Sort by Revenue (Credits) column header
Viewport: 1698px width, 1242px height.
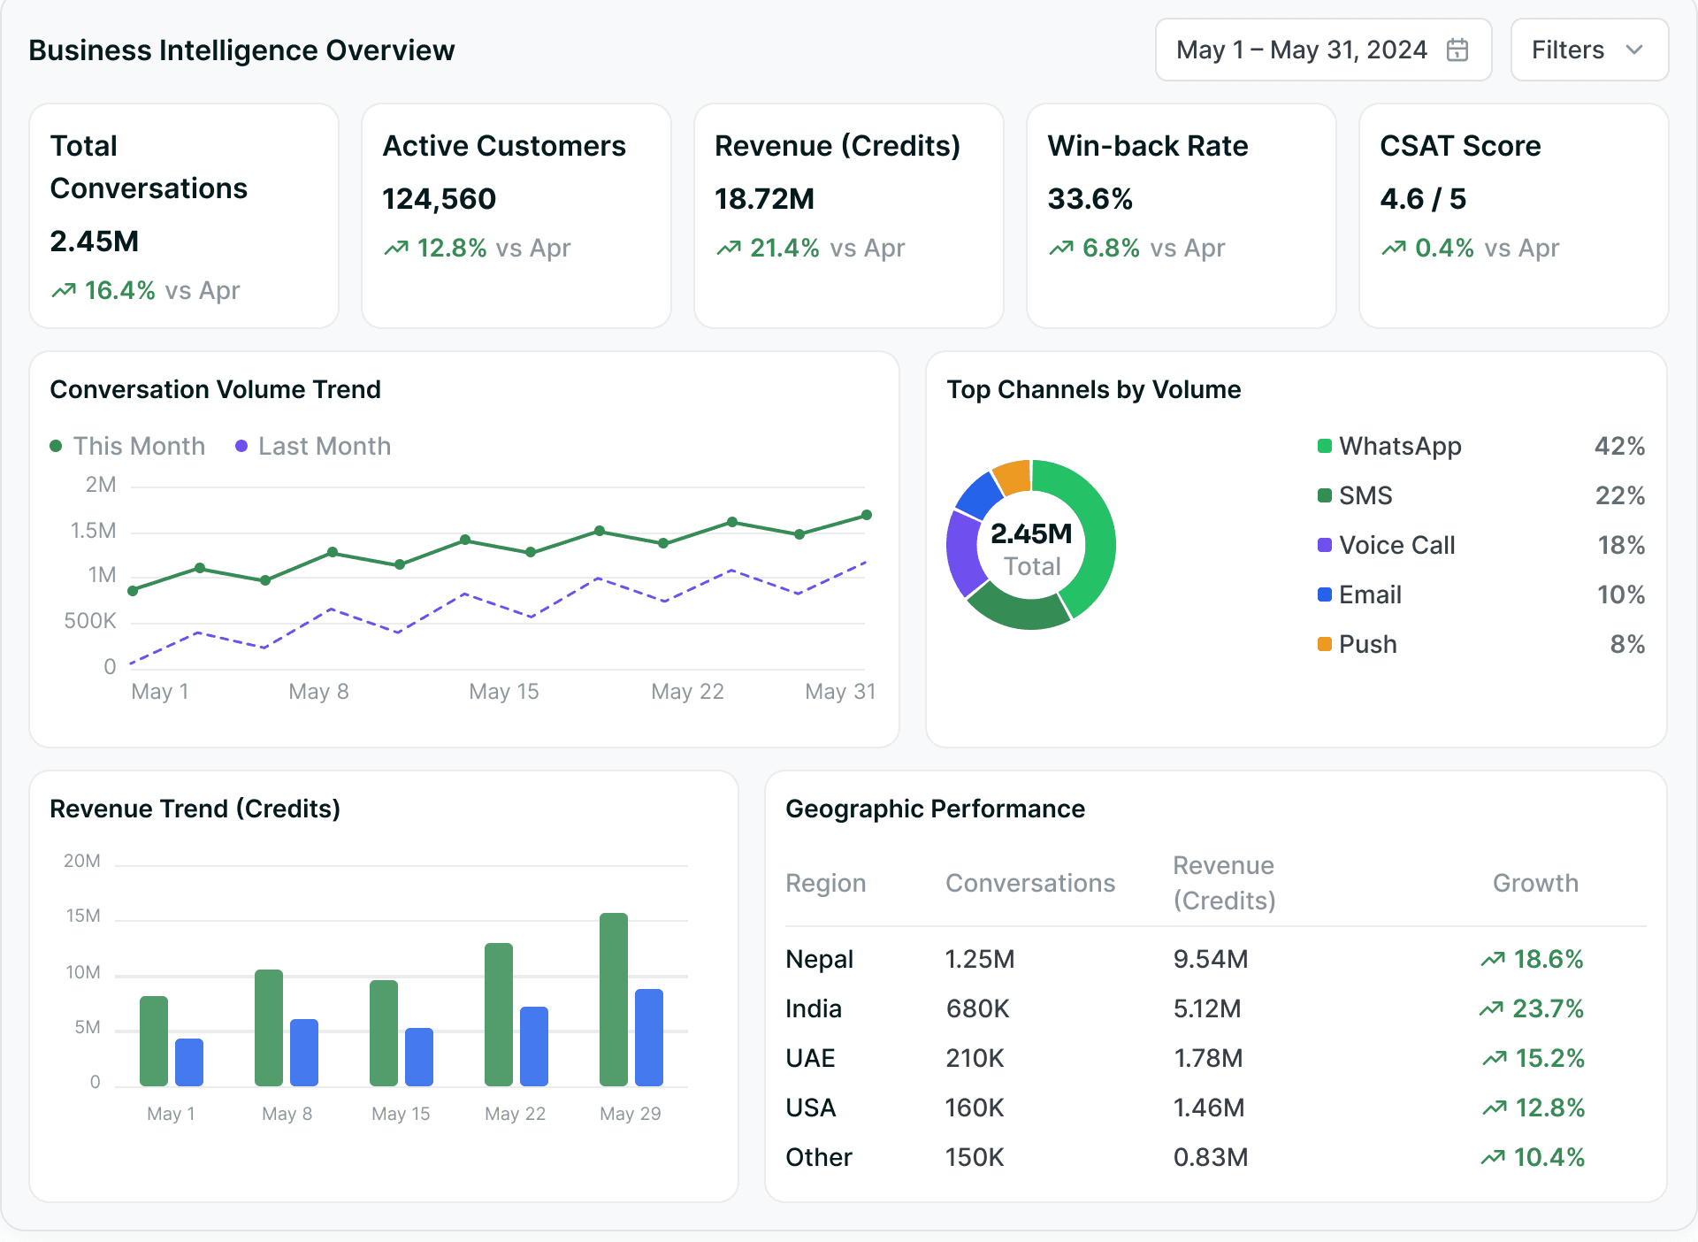point(1225,883)
